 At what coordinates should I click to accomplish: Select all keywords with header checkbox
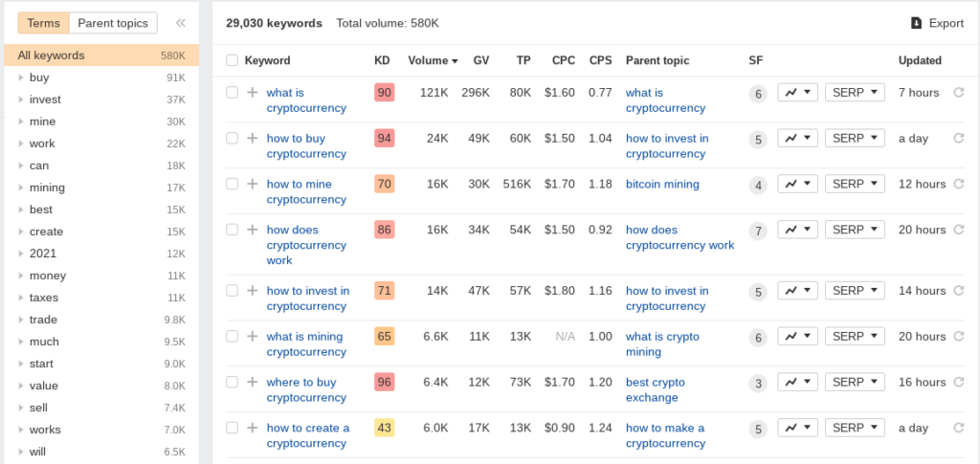point(232,60)
